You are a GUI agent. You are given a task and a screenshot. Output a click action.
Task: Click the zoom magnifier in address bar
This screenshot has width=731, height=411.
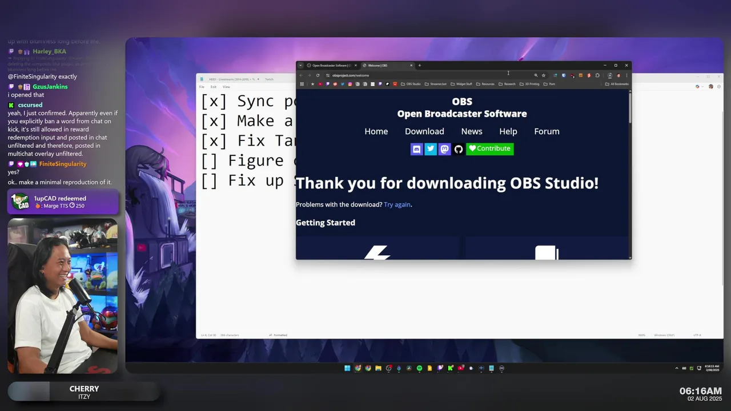[536, 75]
